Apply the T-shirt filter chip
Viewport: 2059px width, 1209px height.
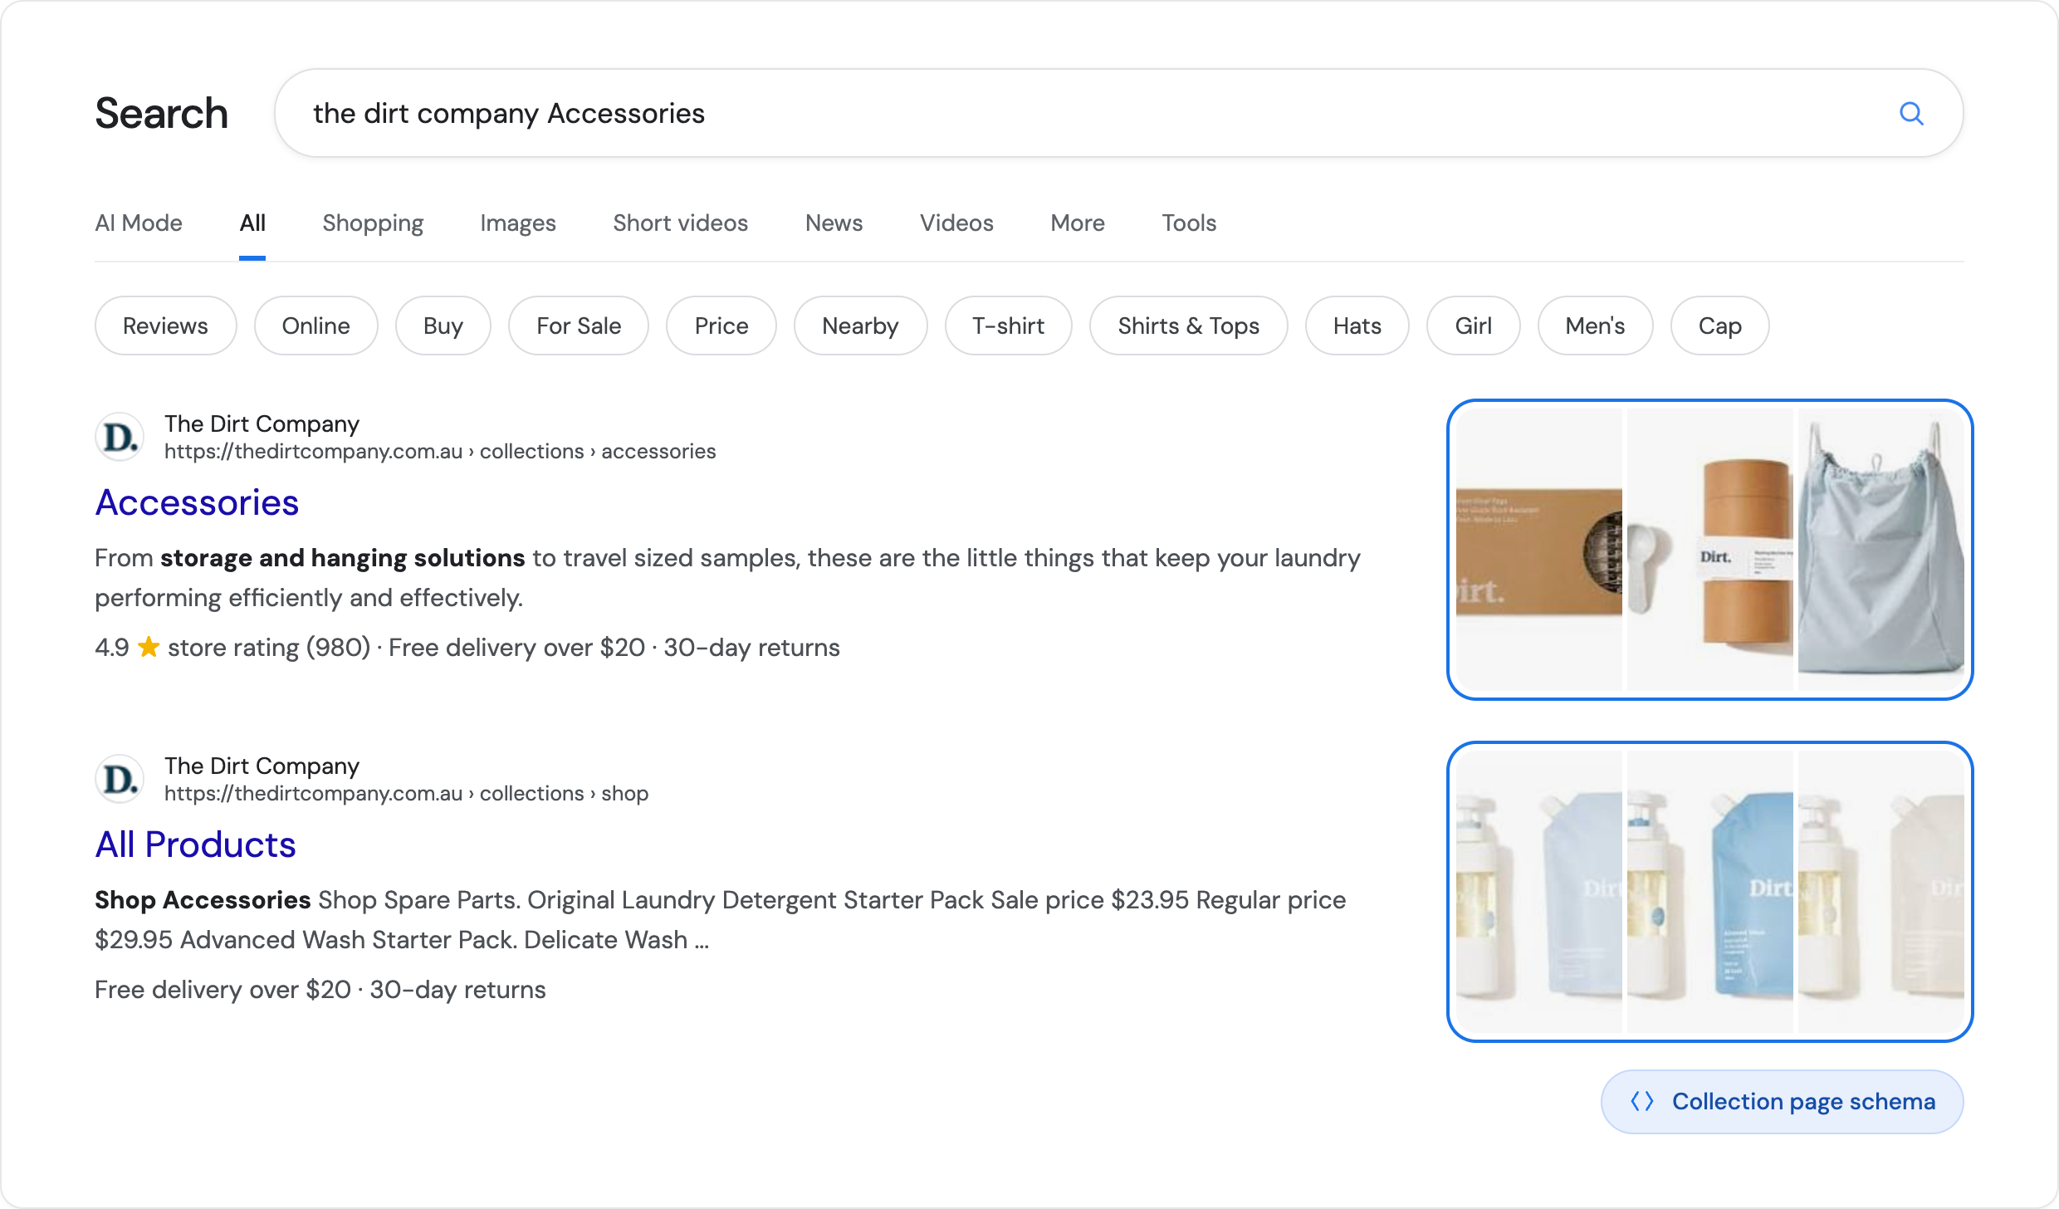(1008, 325)
